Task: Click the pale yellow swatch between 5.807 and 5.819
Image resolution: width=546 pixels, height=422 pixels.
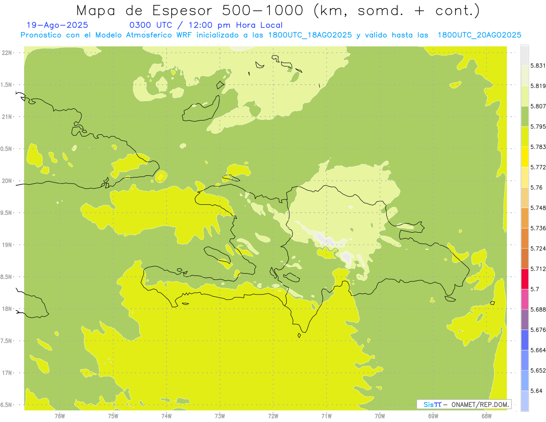Action: [x=525, y=96]
